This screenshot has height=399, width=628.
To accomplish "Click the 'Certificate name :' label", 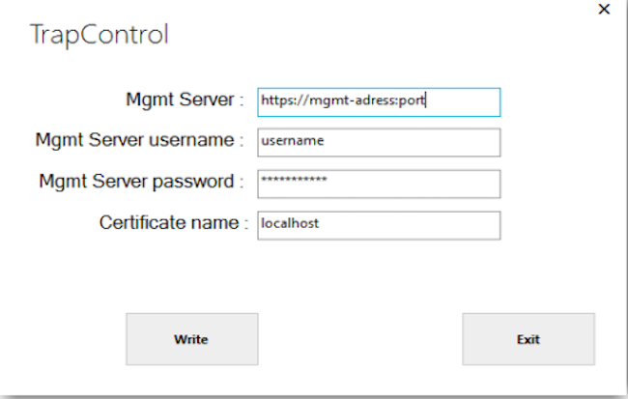I will (x=168, y=223).
